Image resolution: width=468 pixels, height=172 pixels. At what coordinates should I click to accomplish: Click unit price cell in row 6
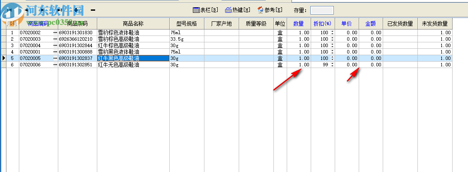pos(347,65)
